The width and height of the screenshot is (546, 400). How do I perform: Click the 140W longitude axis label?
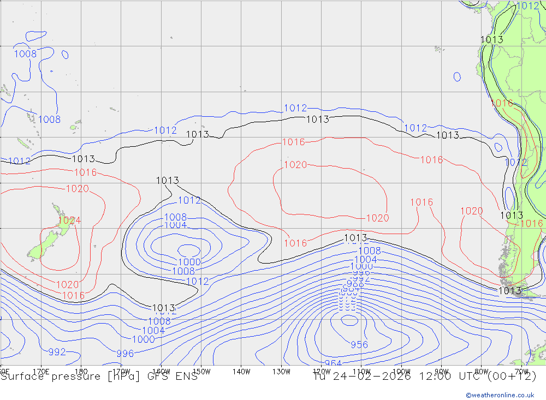click(241, 371)
